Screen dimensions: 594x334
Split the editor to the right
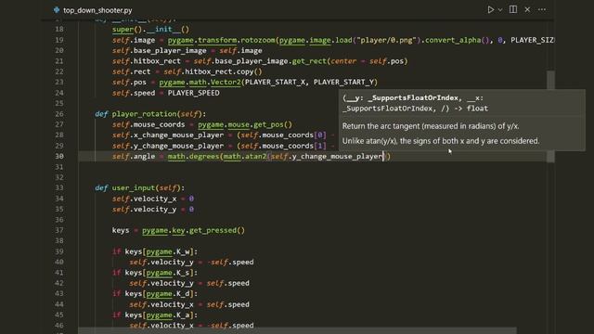(513, 9)
